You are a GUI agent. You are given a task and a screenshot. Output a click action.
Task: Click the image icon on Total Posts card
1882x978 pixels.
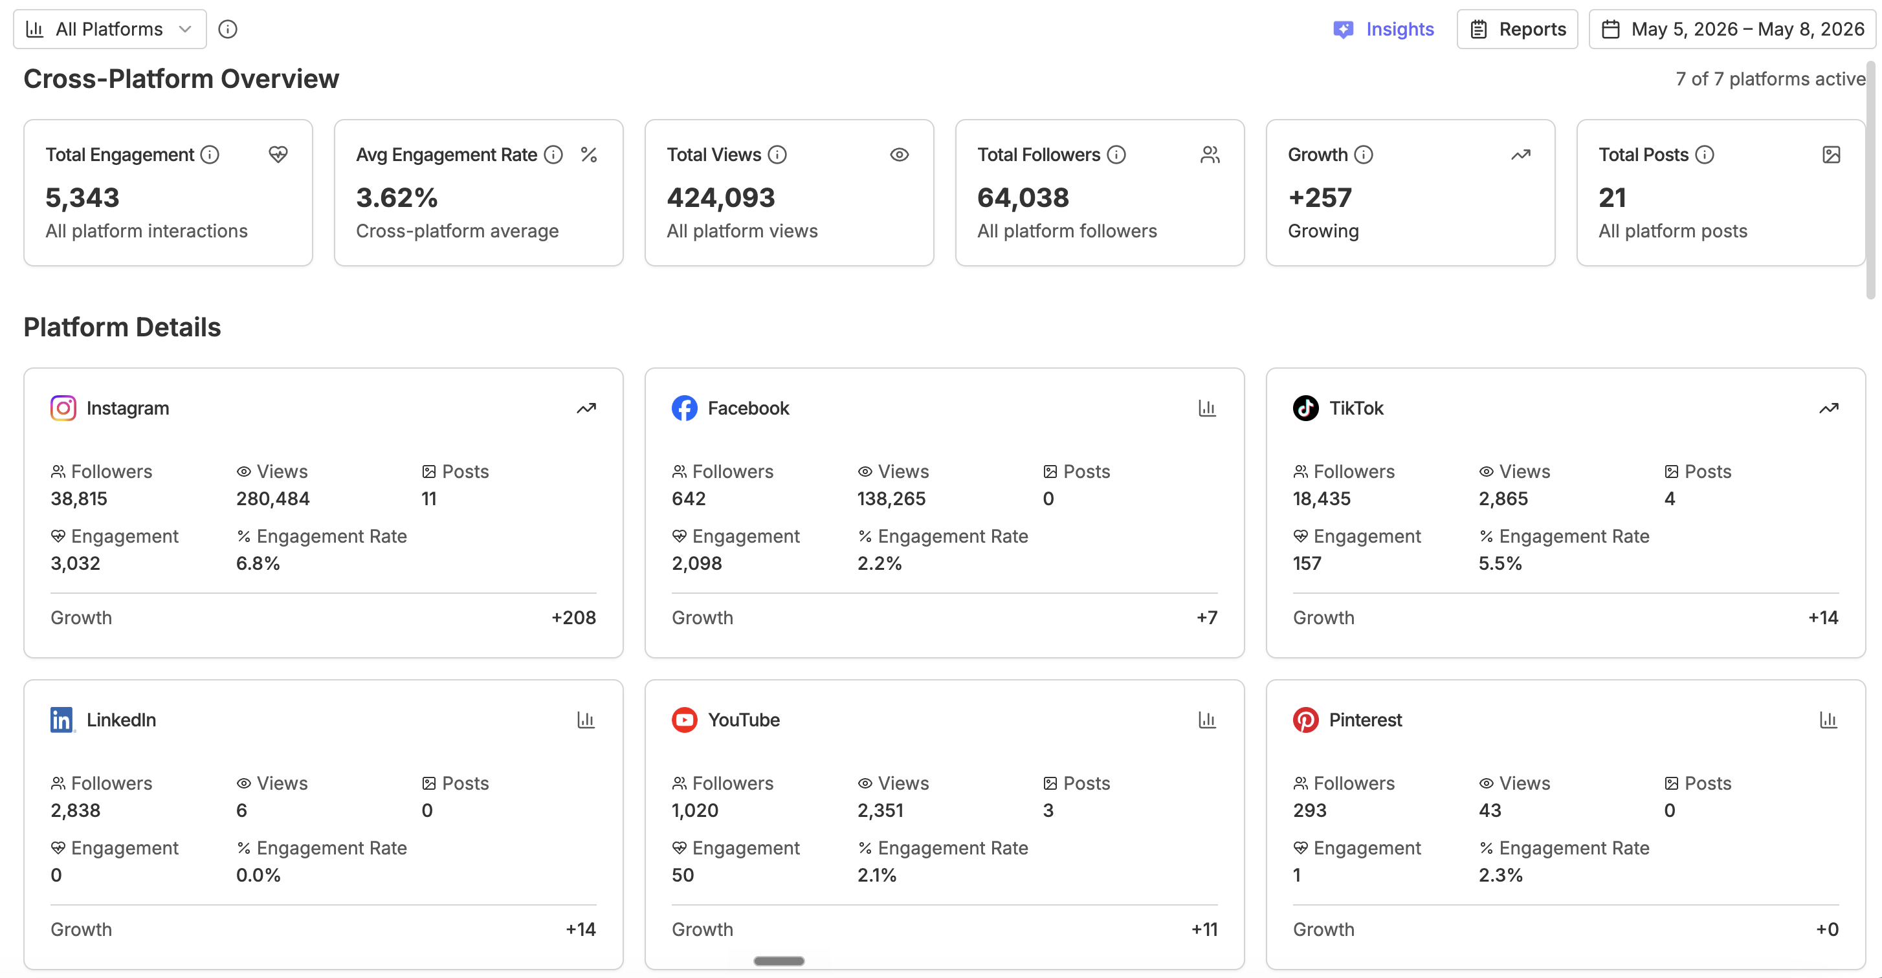pyautogui.click(x=1832, y=155)
